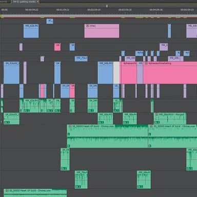Select the second Heart Of Gold wav clip on the right

pyautogui.click(x=172, y=136)
